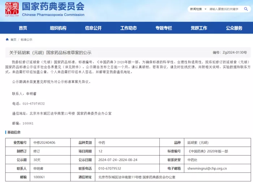Click the home icon in breadcrumb
Viewport: 253px width, 183px height.
coord(7,39)
